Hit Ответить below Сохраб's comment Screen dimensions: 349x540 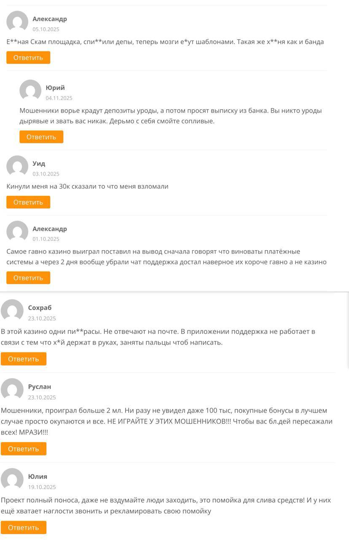[23, 359]
